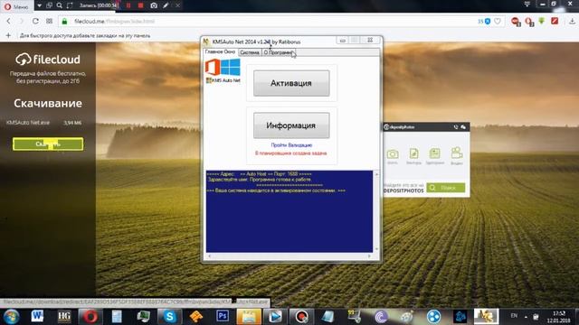Click the green padlock security icon
Viewport: 579px width, 325px height.
pyautogui.click(x=64, y=22)
